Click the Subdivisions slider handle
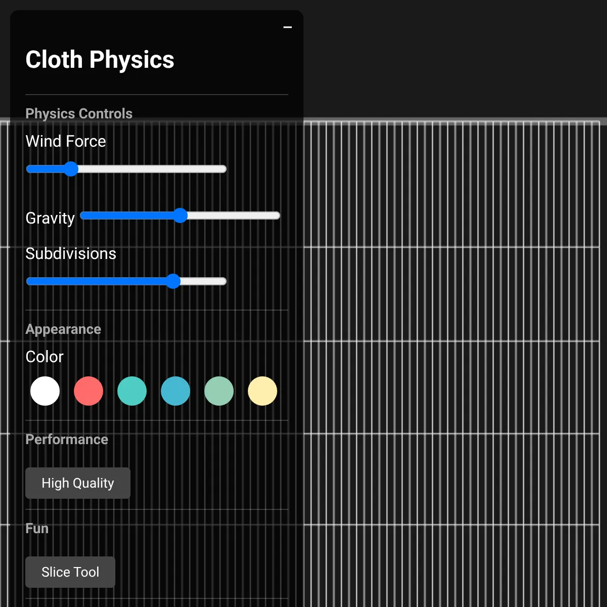The image size is (607, 607). tap(173, 281)
